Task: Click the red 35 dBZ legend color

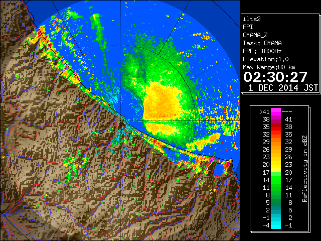Action: pos(276,127)
